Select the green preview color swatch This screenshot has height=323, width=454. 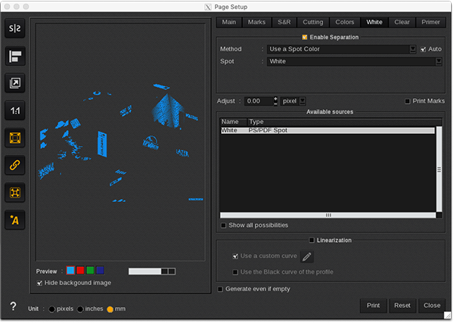pyautogui.click(x=90, y=270)
